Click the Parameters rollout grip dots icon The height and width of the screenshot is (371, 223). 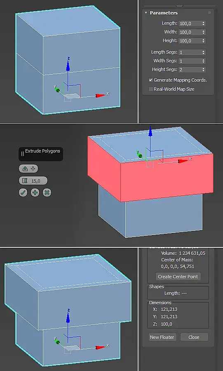click(209, 12)
